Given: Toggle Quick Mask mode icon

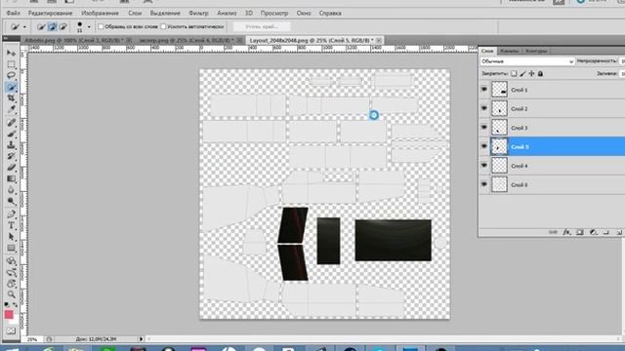Looking at the screenshot, I should 11,331.
